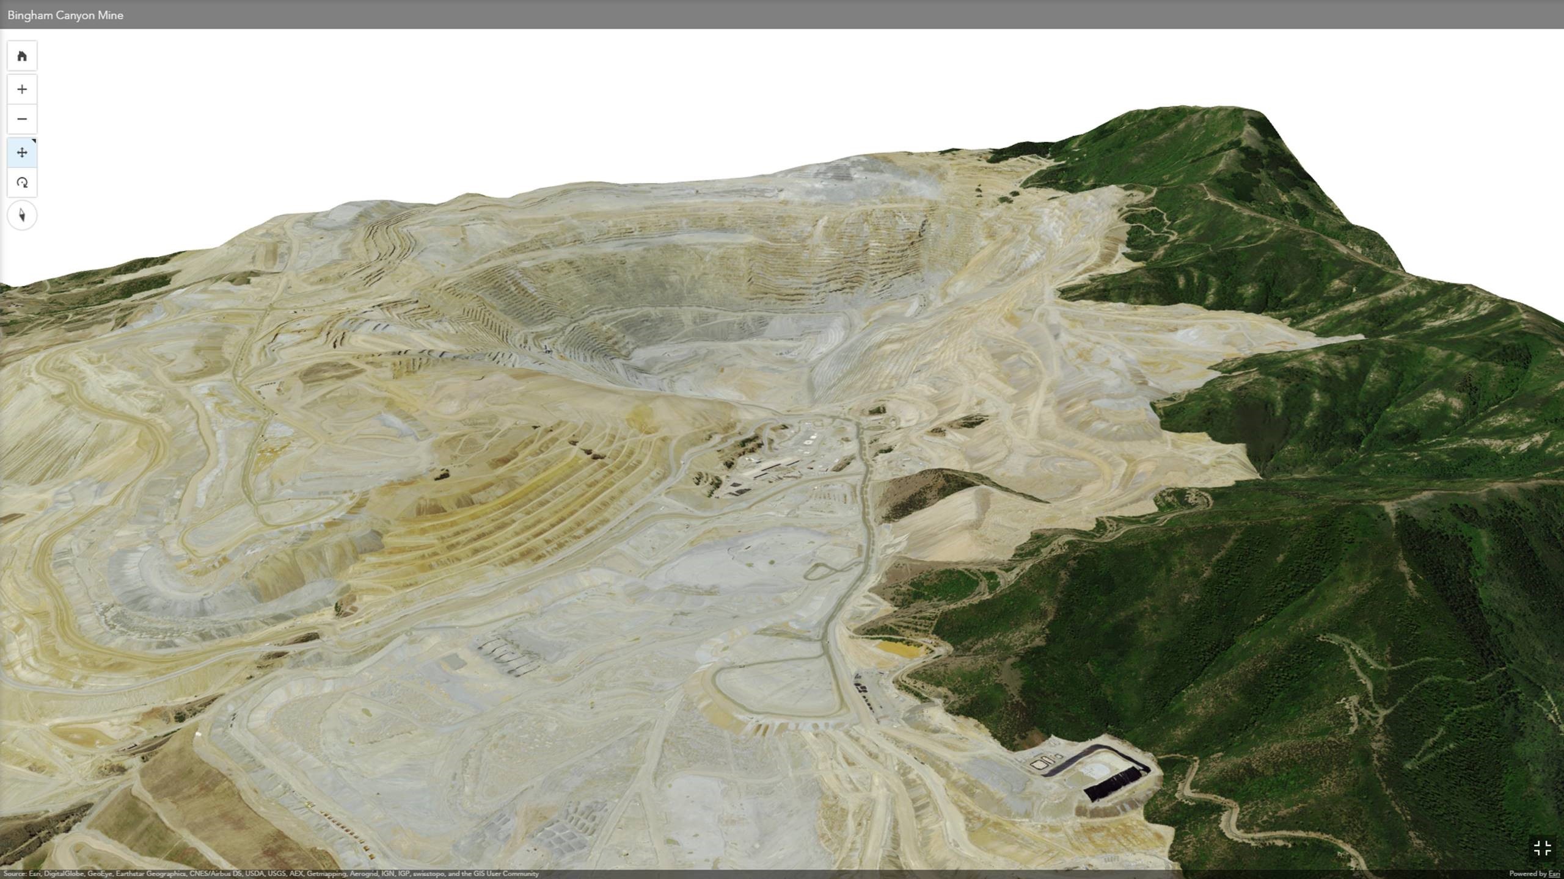The width and height of the screenshot is (1564, 879).
Task: Click the Bingham Canyon Mine title
Action: click(x=65, y=15)
